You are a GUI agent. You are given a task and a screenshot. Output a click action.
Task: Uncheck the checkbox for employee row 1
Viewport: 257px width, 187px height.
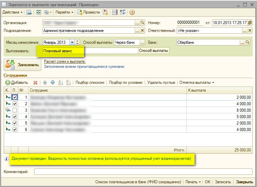15,97
